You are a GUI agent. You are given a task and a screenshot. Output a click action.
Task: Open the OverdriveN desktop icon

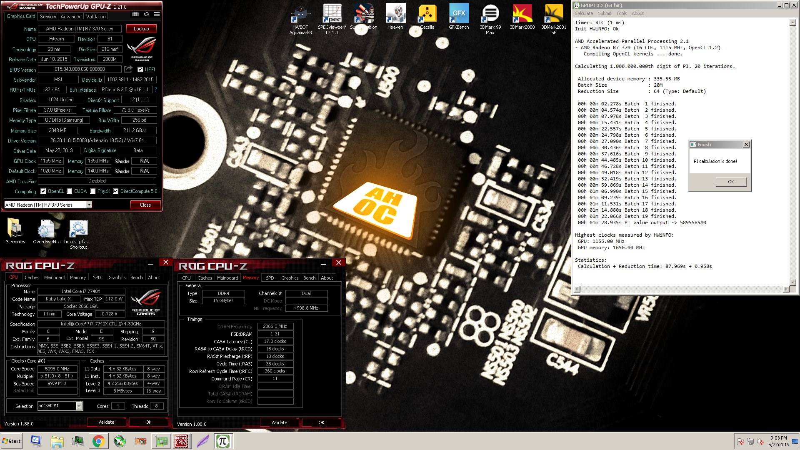pyautogui.click(x=47, y=231)
